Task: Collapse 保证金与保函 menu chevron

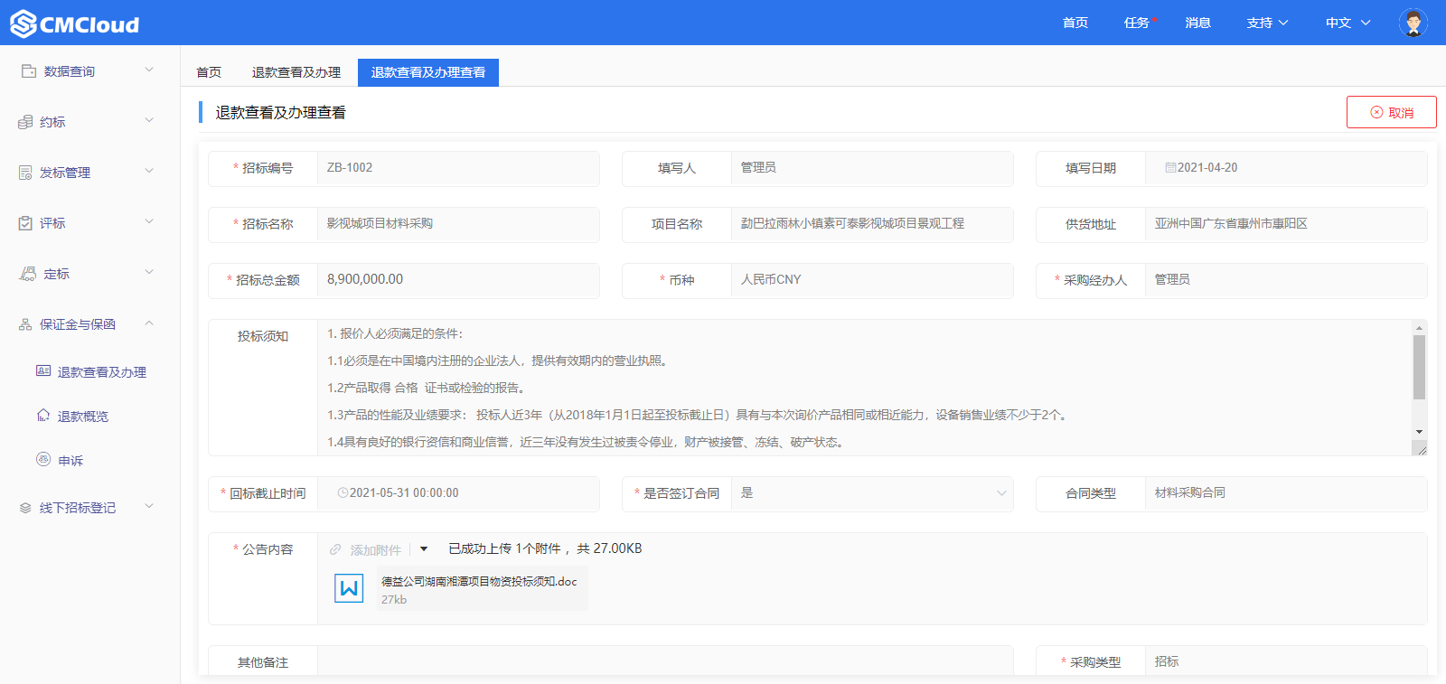Action: click(x=149, y=323)
